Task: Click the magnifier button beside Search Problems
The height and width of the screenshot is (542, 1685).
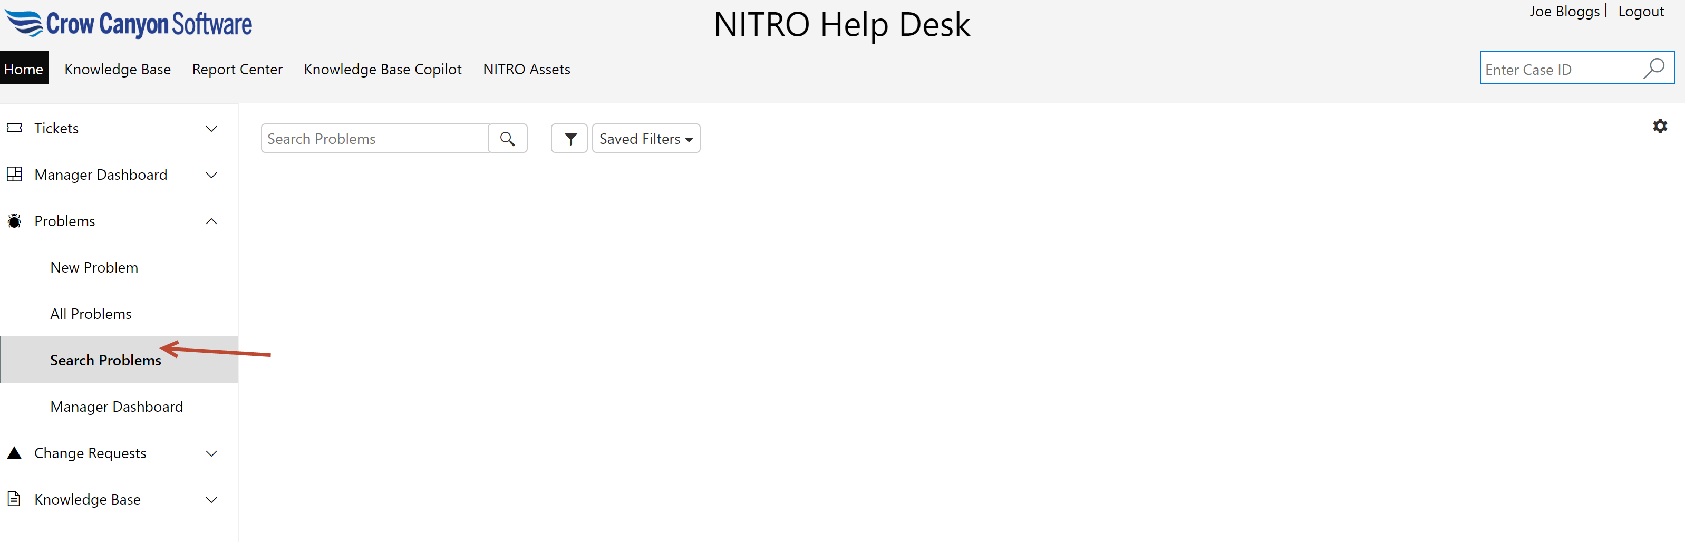Action: click(507, 139)
